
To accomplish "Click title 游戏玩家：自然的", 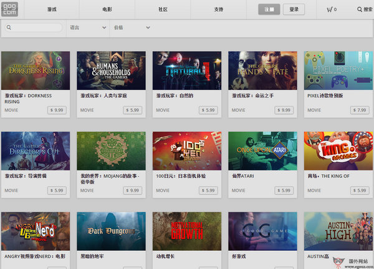I will 175,95.
